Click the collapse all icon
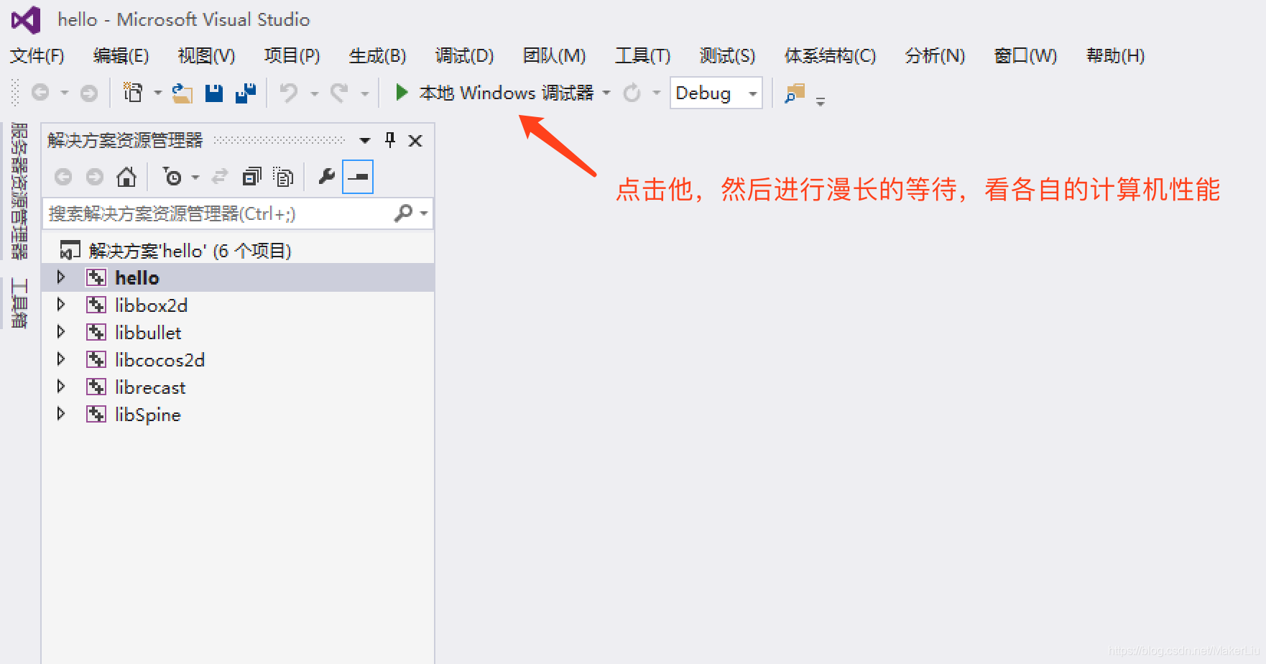 coord(251,177)
